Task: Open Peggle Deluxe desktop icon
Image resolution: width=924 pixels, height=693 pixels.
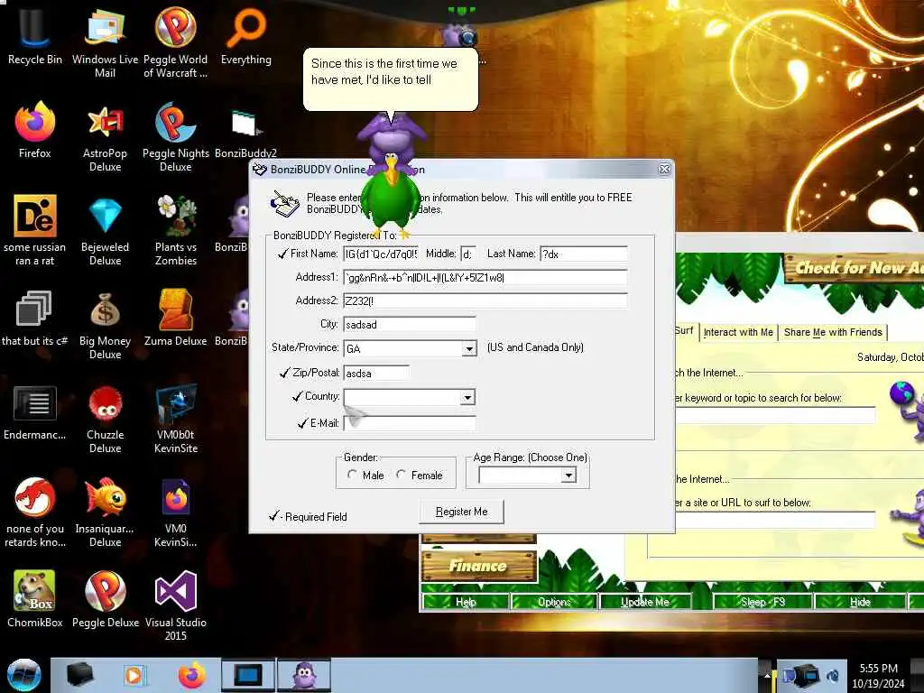Action: [105, 599]
